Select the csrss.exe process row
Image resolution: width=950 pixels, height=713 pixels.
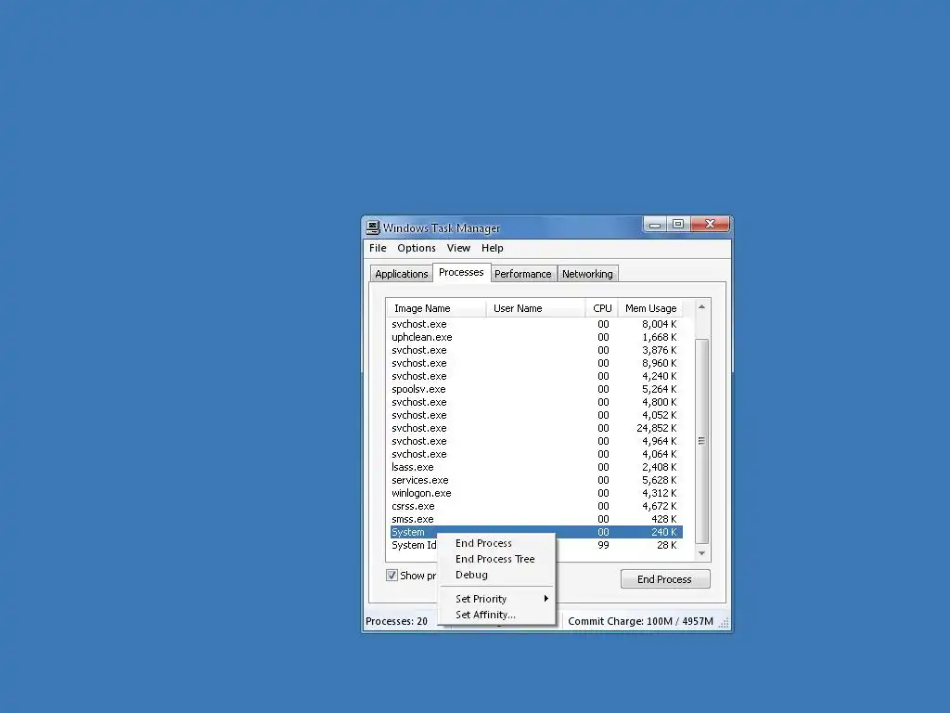535,506
